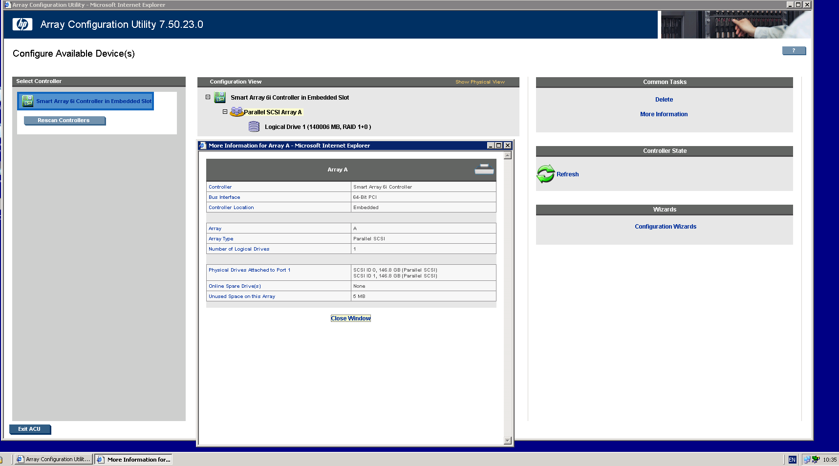Collapse the Smart Array 6i Controller tree node
Screen dimensions: 839x466
coord(208,97)
